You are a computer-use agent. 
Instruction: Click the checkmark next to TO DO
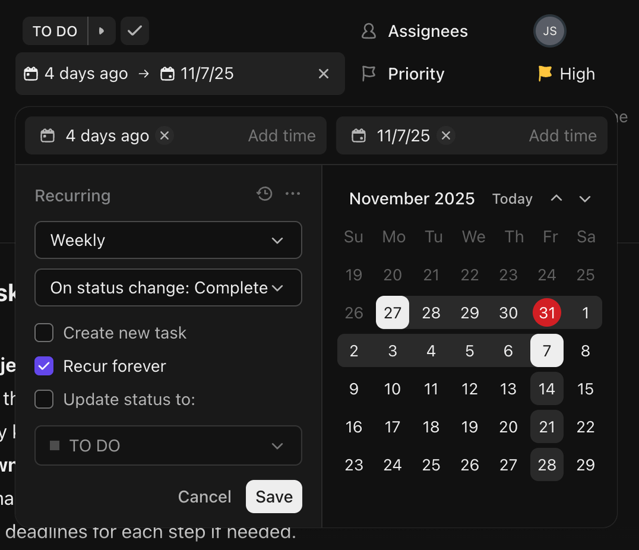[x=134, y=31]
